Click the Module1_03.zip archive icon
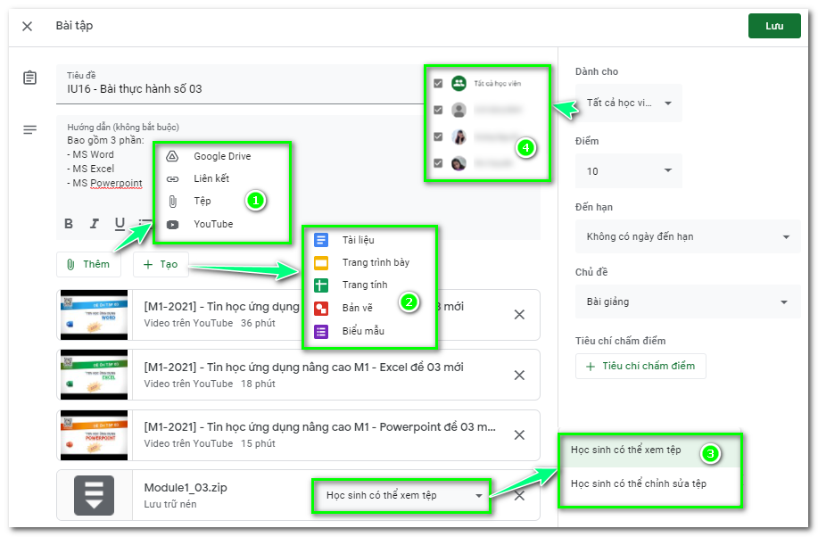This screenshot has width=818, height=537. [94, 495]
